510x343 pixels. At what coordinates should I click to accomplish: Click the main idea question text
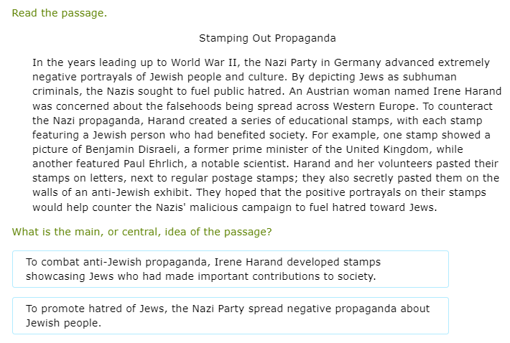tap(142, 232)
